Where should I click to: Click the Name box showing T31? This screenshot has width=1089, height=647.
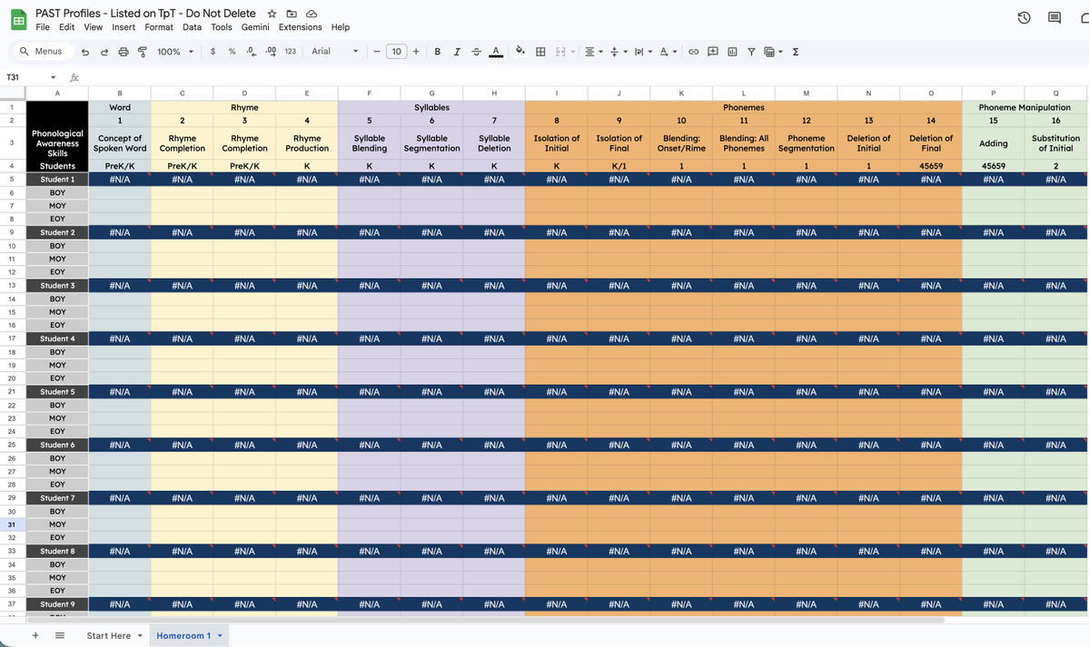click(x=31, y=77)
